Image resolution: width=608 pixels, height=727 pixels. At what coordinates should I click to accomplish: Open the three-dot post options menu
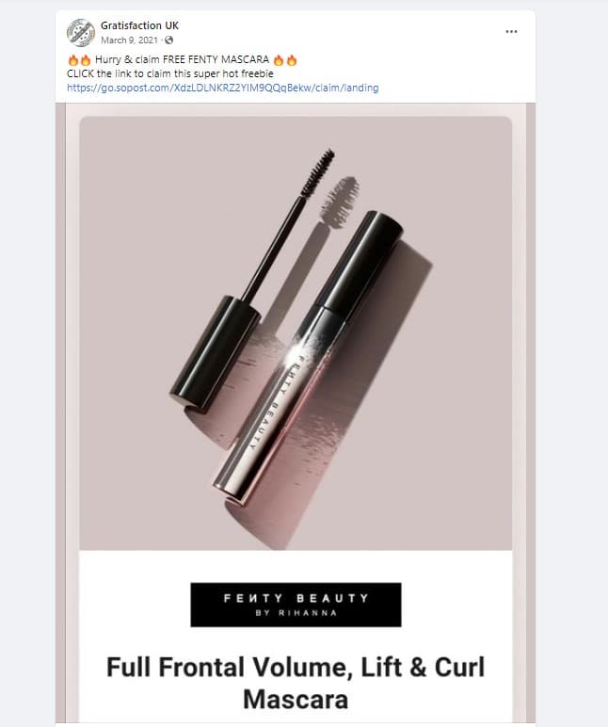click(511, 31)
